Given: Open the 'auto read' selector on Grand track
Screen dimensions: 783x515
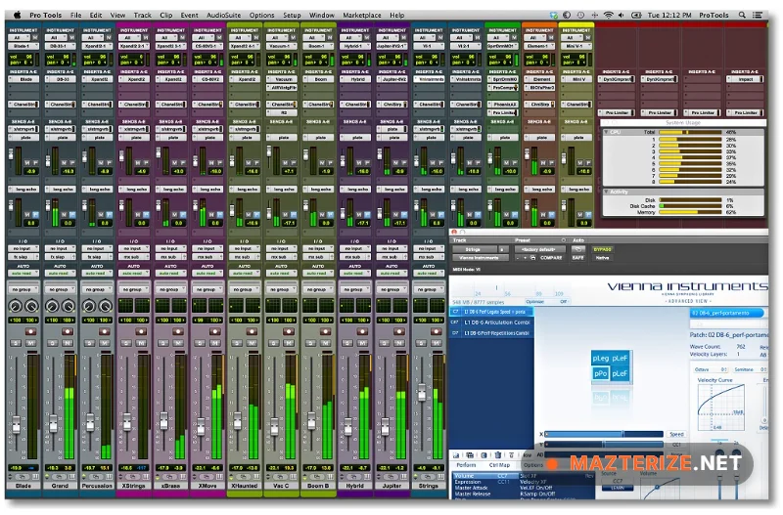Looking at the screenshot, I should click(x=60, y=274).
